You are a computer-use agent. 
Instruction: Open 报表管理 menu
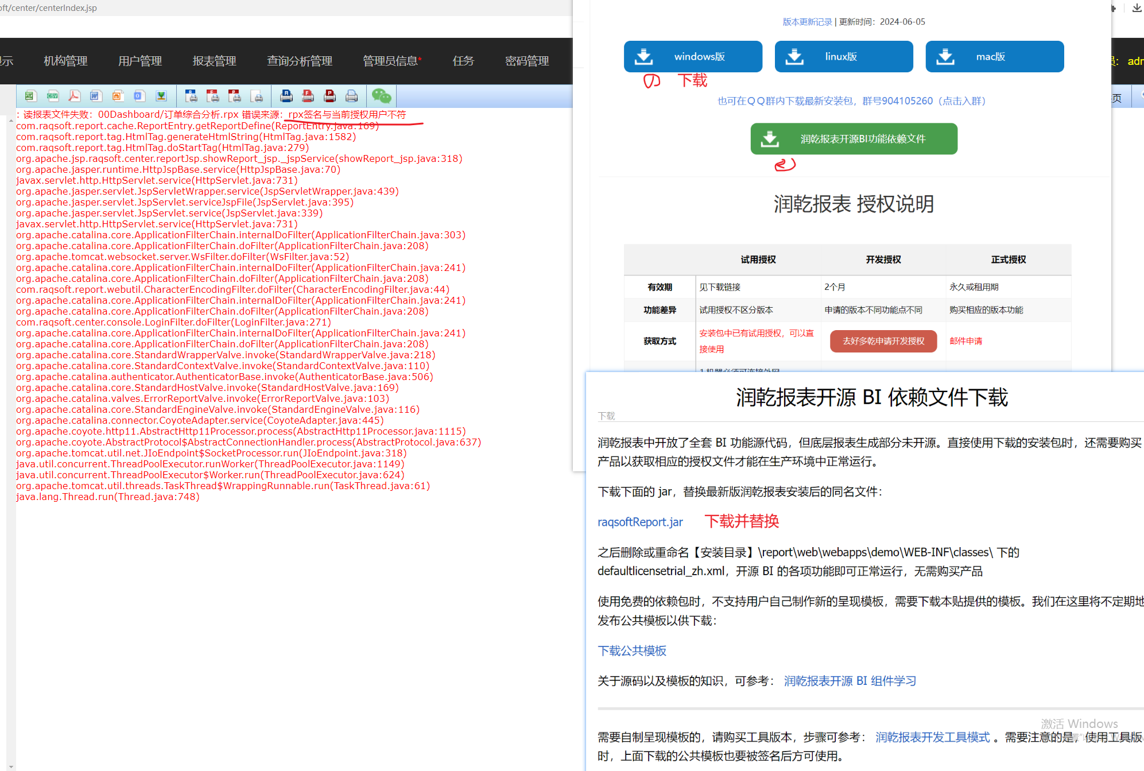coord(214,61)
